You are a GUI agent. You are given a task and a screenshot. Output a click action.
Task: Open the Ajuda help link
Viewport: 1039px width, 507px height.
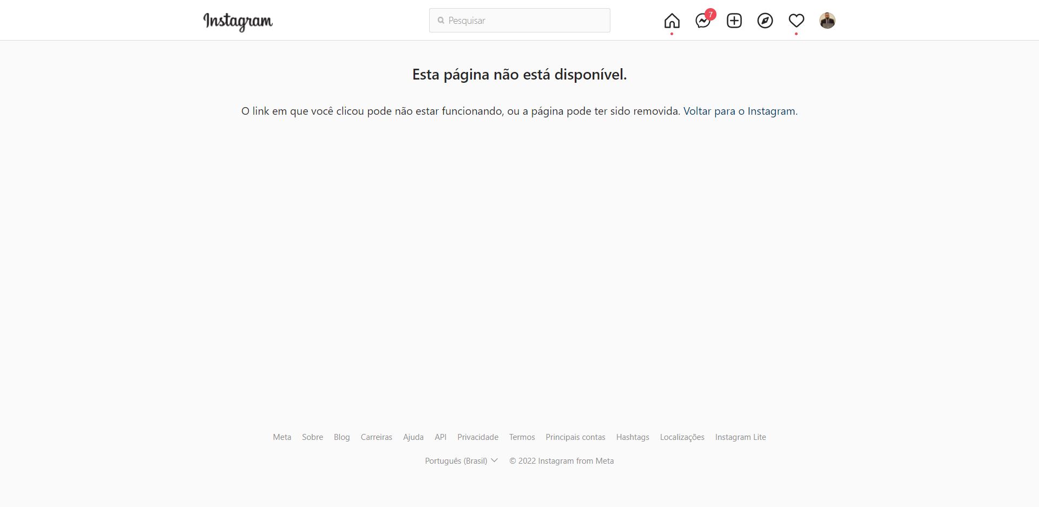413,437
